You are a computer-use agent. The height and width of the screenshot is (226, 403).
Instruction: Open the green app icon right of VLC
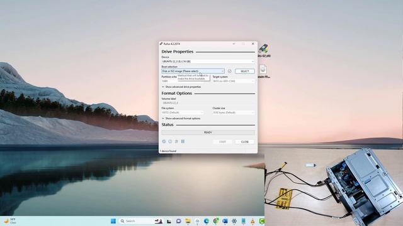pyautogui.click(x=262, y=221)
